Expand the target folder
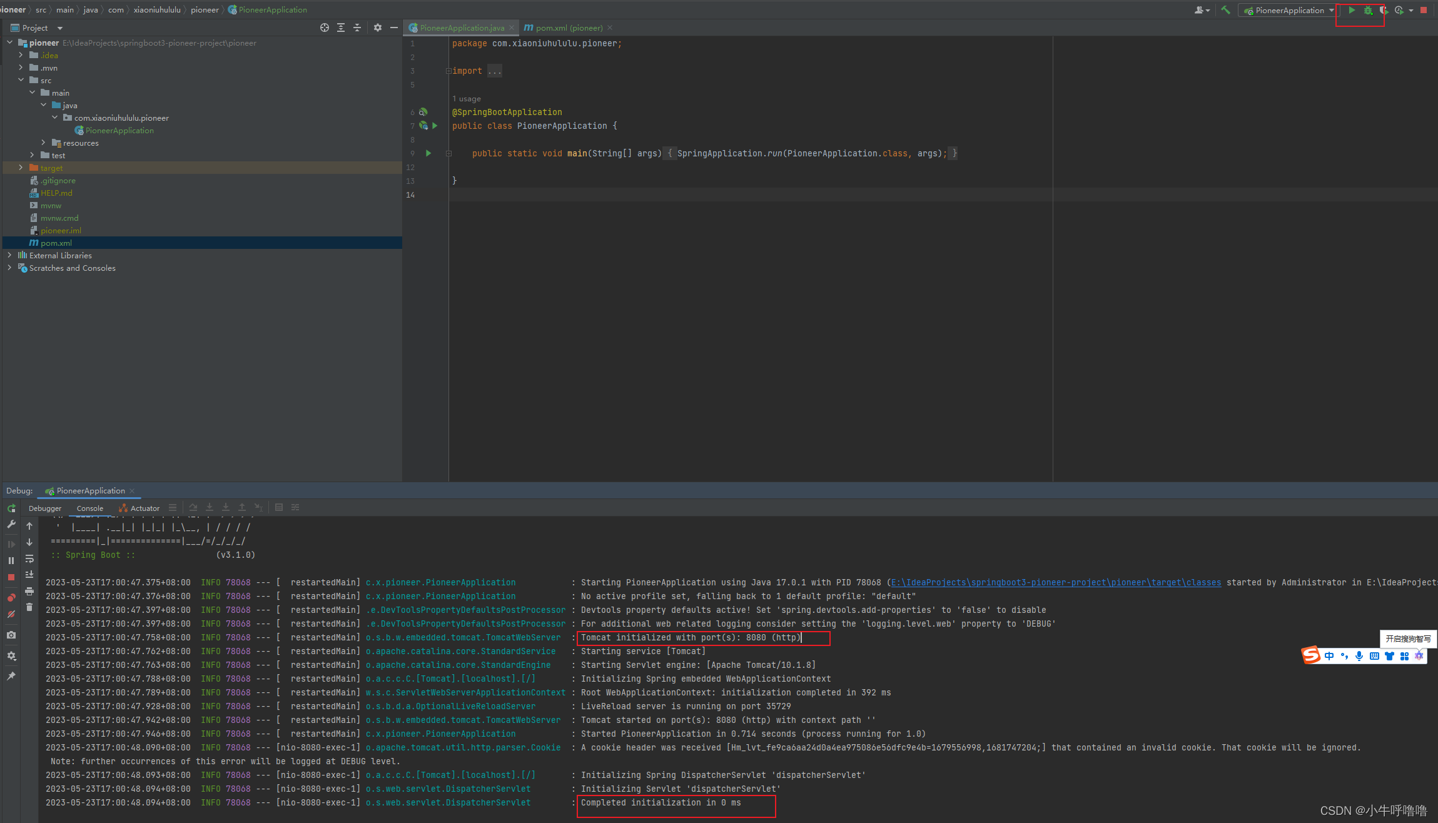The width and height of the screenshot is (1438, 823). [21, 168]
